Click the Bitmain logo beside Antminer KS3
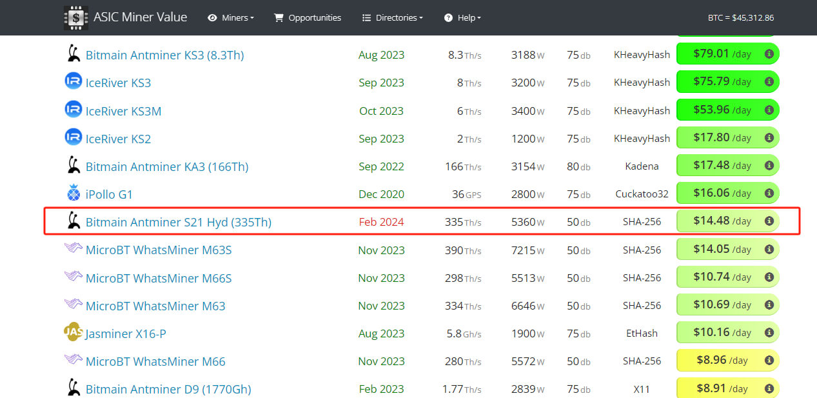 click(x=74, y=54)
